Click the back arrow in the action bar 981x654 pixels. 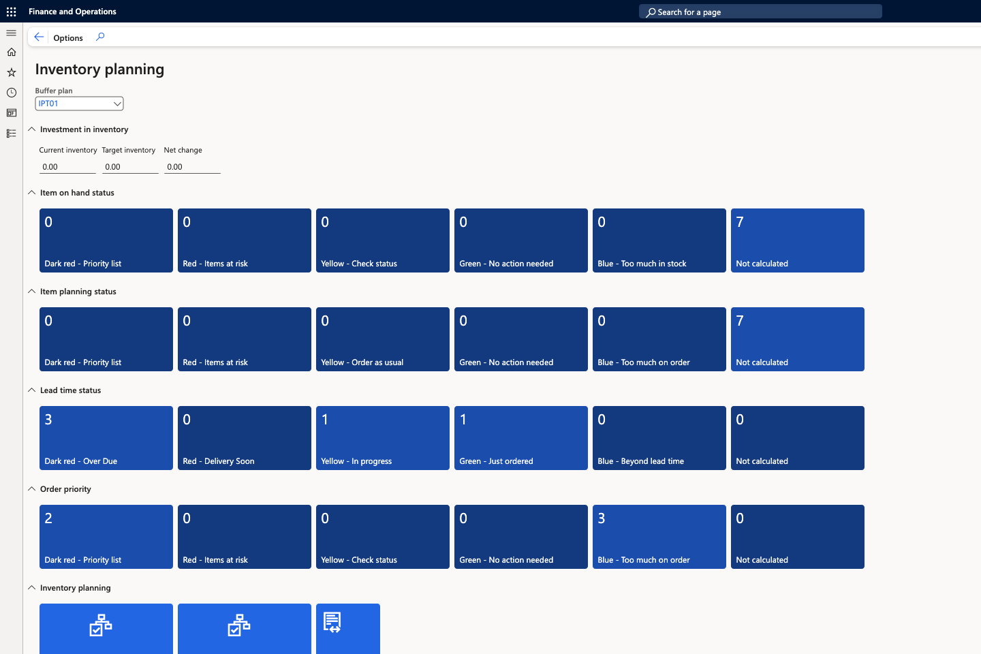39,37
